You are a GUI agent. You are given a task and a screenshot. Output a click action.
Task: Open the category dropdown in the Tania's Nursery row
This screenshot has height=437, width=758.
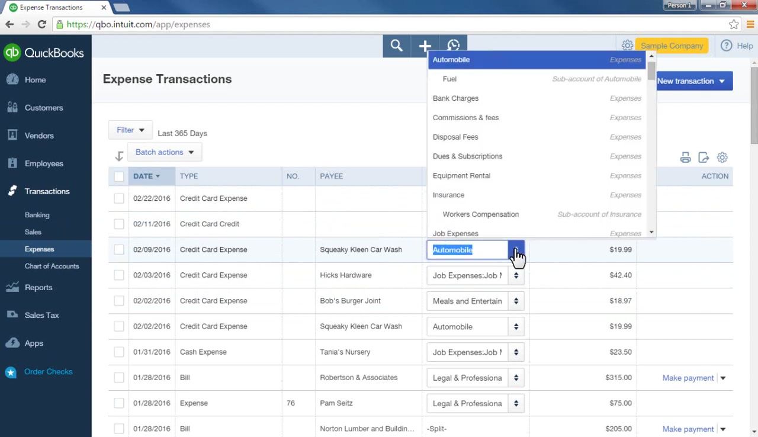[516, 352]
